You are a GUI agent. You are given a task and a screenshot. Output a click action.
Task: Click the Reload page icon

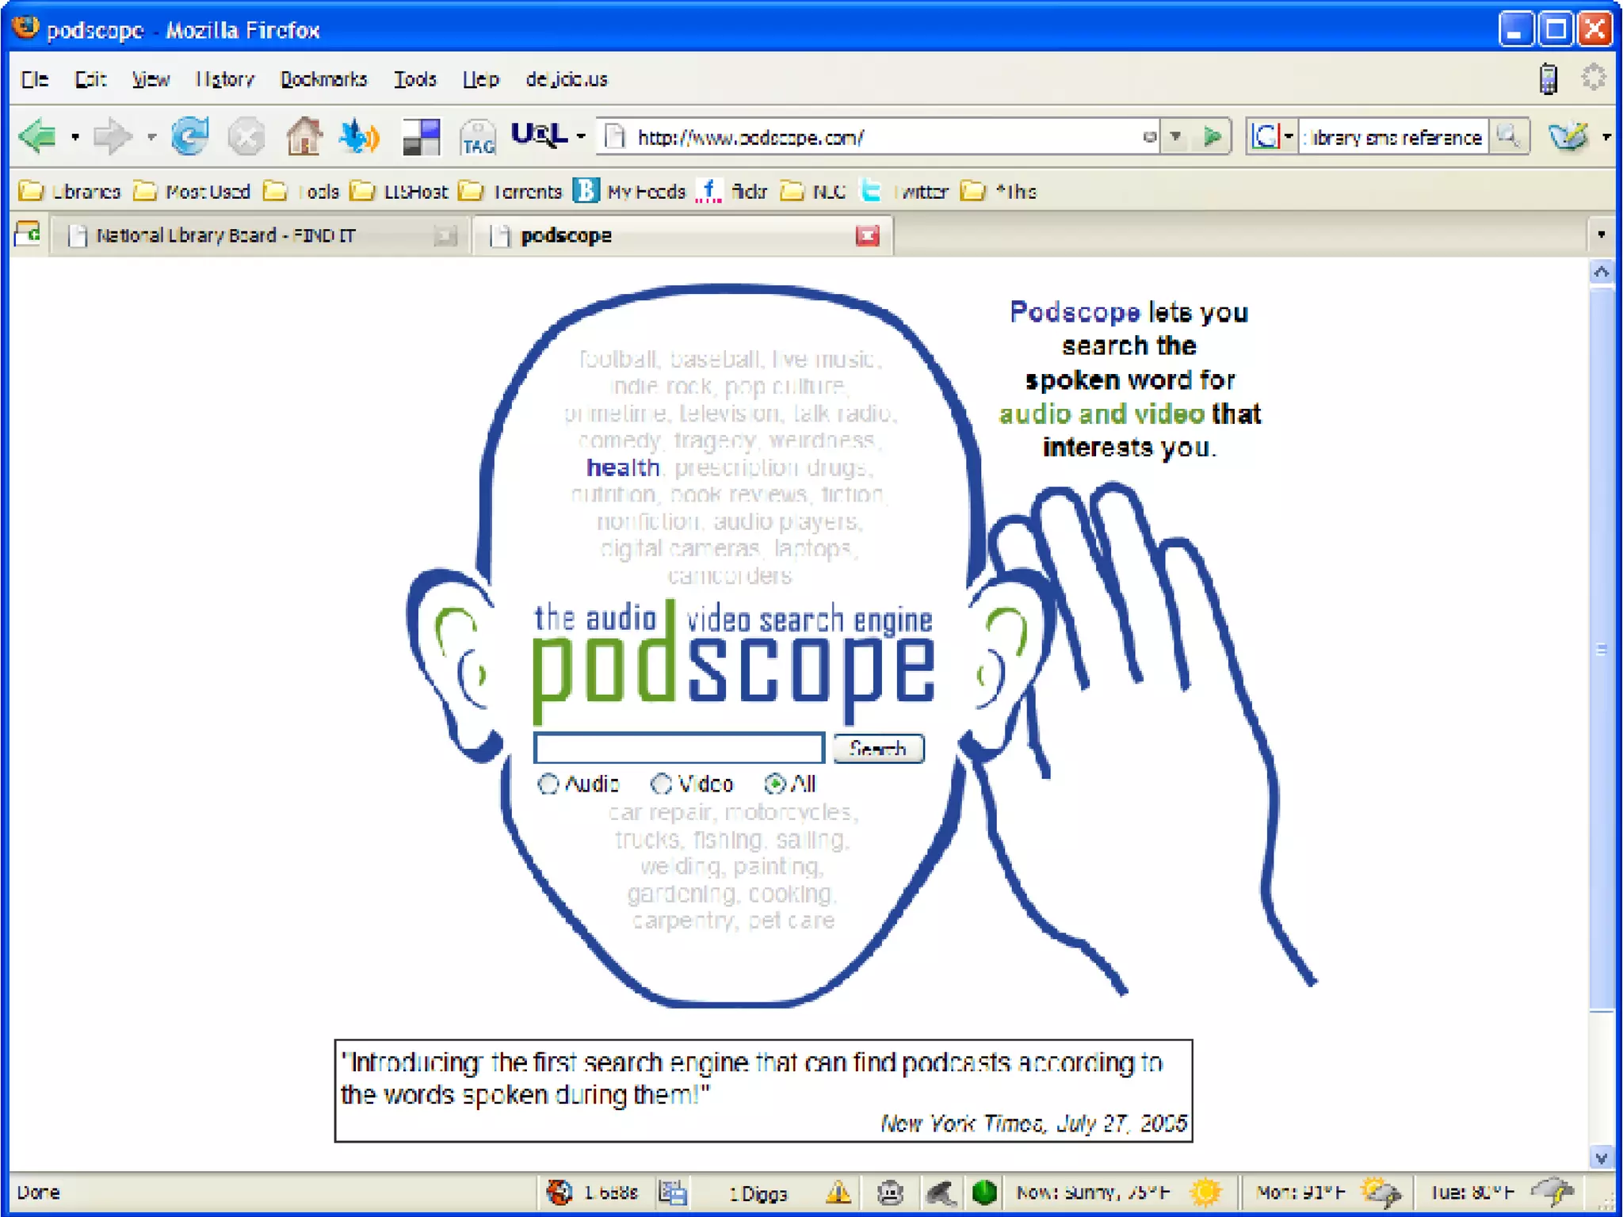pyautogui.click(x=189, y=136)
